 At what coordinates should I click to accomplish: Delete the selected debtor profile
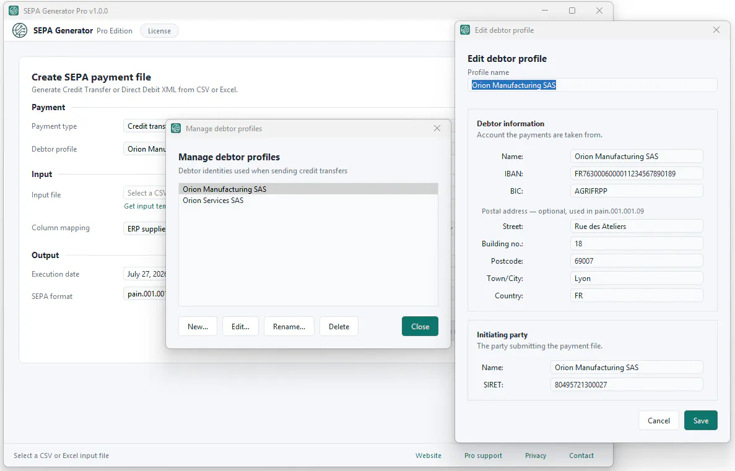tap(339, 327)
